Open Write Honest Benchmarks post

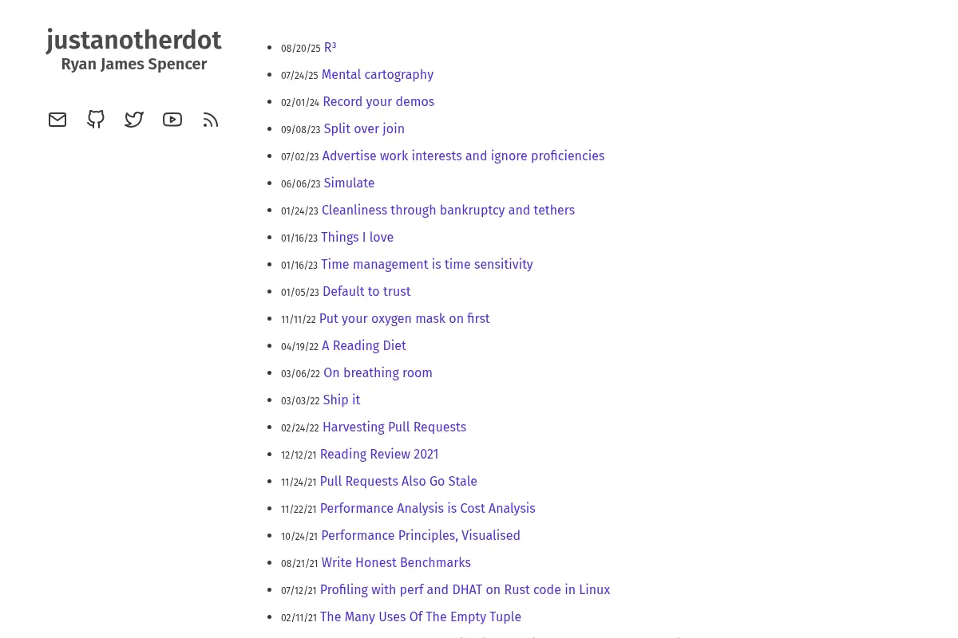pyautogui.click(x=396, y=563)
